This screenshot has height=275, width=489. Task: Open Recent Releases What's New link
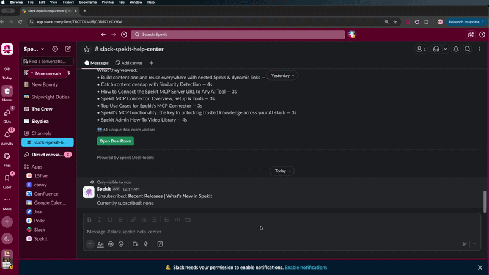click(x=170, y=196)
